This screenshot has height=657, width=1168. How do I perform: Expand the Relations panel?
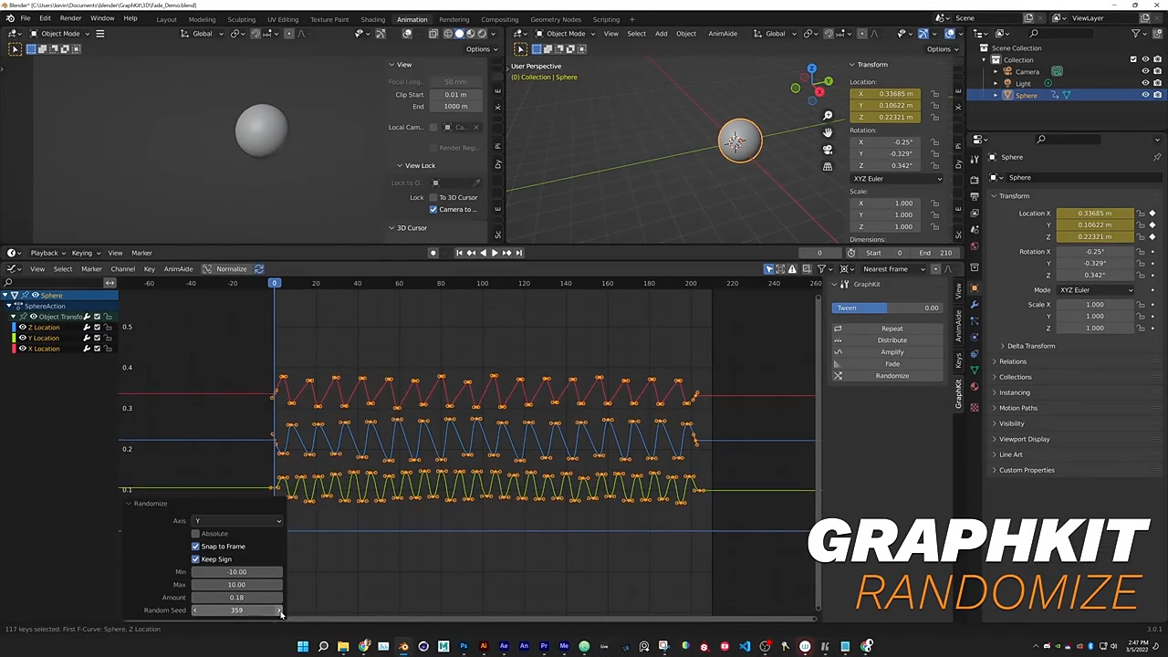pos(1012,361)
